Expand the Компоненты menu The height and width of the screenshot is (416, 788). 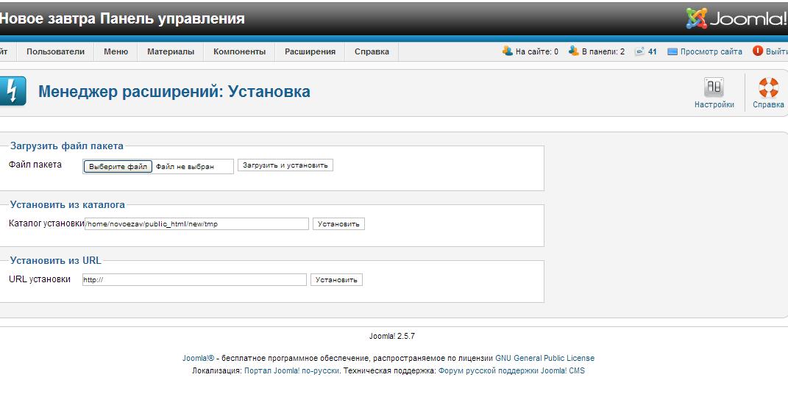(x=239, y=51)
